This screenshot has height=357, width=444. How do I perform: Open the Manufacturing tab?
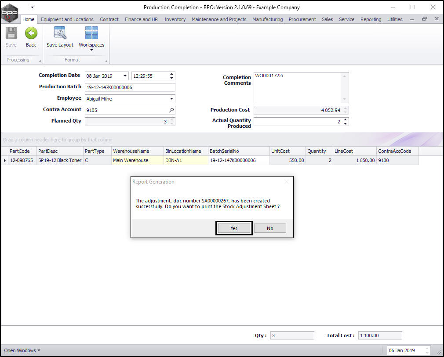(x=267, y=19)
